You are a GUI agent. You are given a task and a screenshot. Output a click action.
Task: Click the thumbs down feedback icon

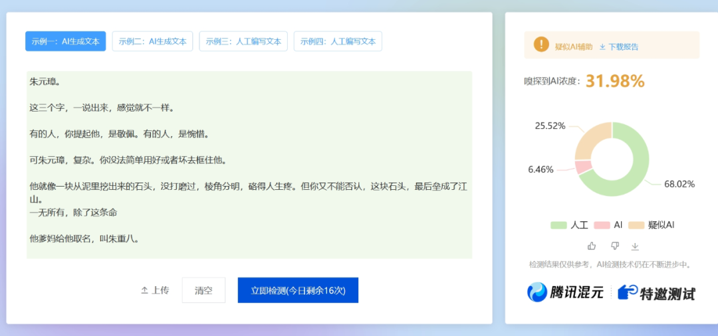[615, 246]
